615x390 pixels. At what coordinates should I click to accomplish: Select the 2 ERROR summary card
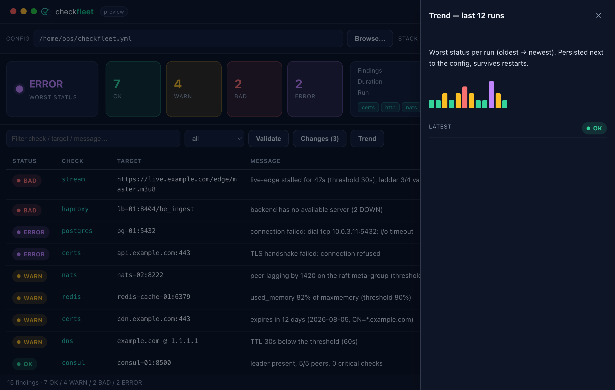tap(315, 89)
